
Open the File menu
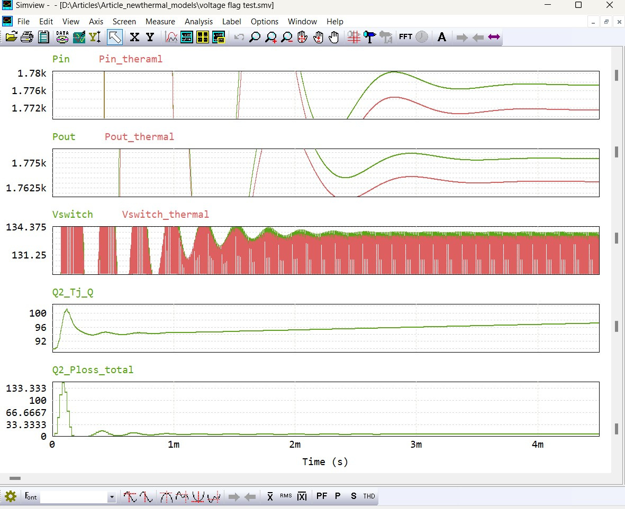pyautogui.click(x=23, y=22)
